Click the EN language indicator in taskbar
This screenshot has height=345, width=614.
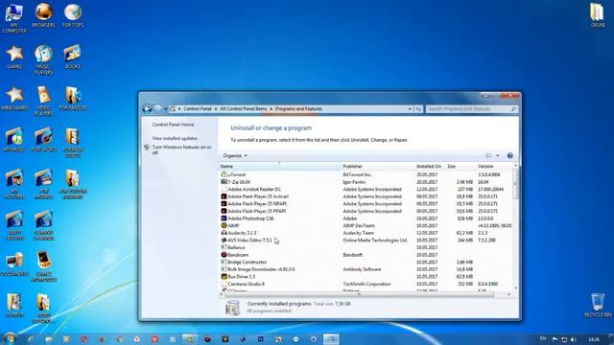(543, 338)
